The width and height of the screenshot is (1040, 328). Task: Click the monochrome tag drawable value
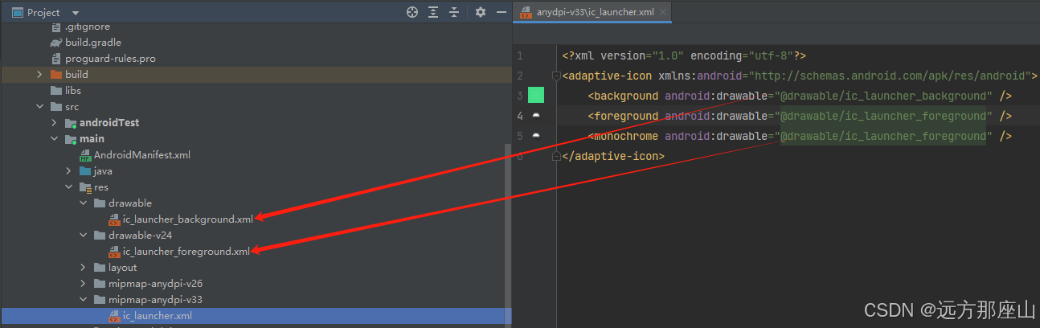coord(882,136)
